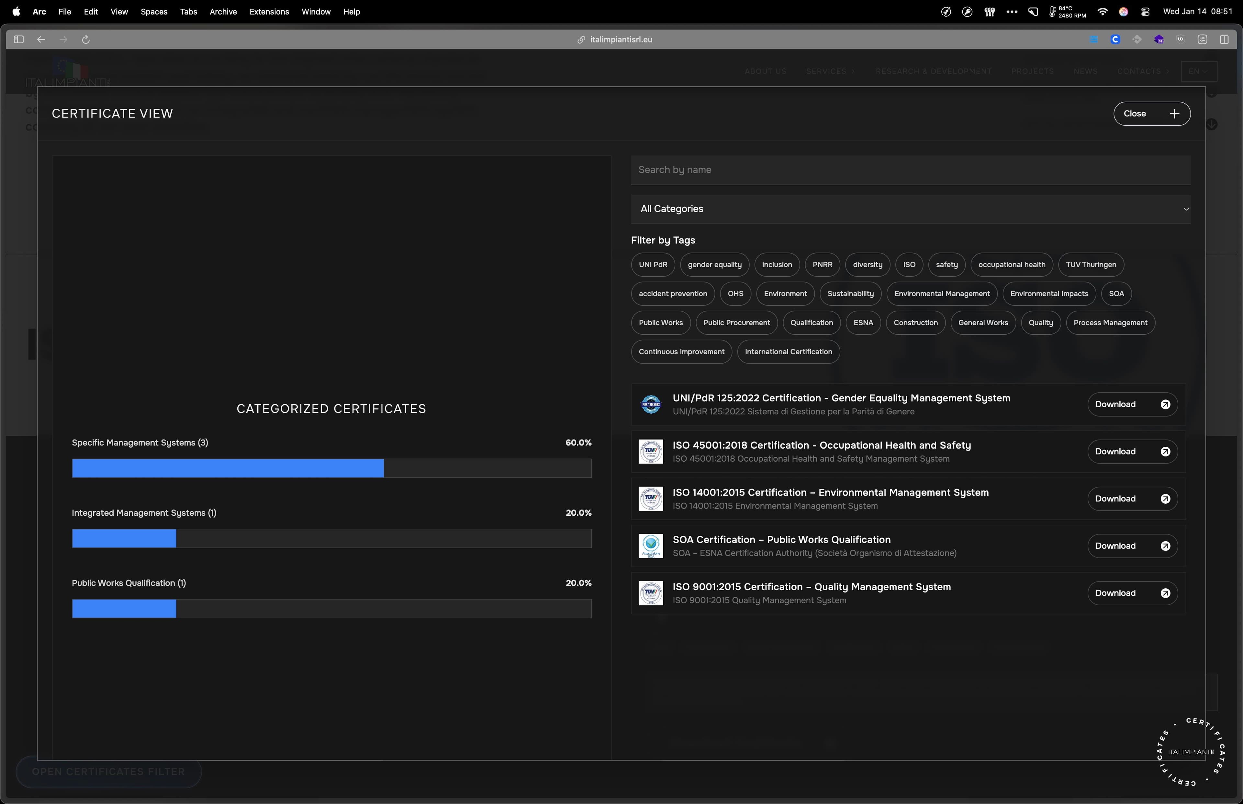Click the browser back arrow
The image size is (1243, 804).
(41, 40)
